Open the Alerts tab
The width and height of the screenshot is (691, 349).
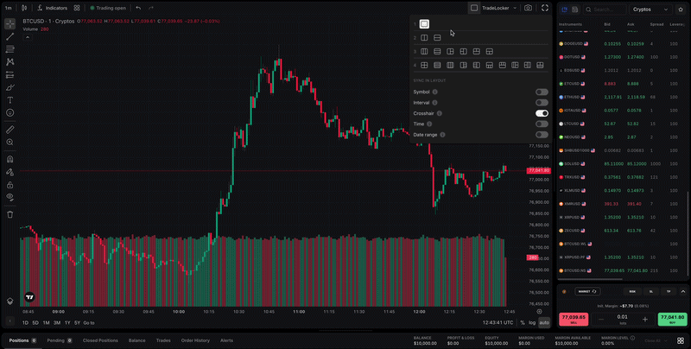226,340
